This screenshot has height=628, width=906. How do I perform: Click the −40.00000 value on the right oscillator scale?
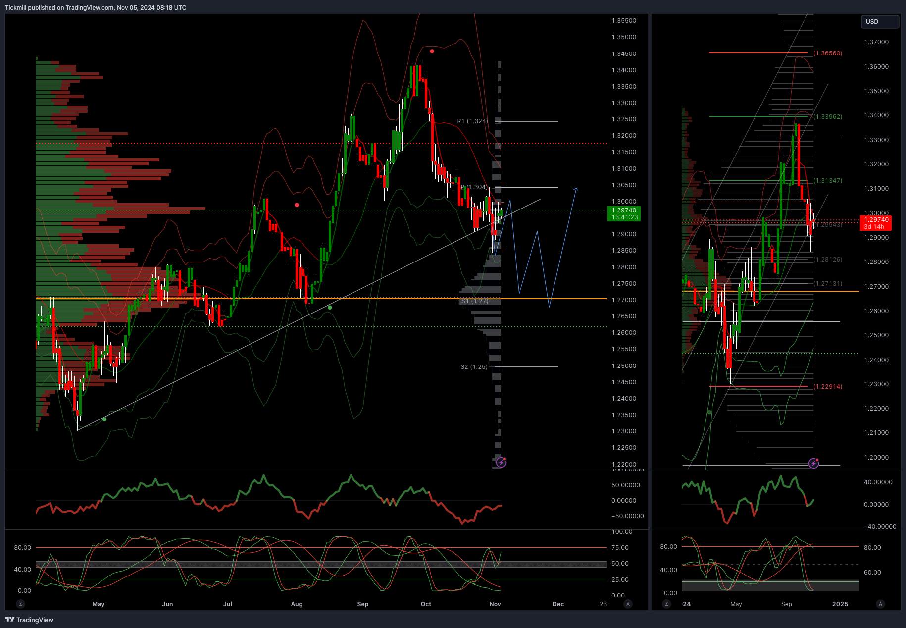point(880,527)
